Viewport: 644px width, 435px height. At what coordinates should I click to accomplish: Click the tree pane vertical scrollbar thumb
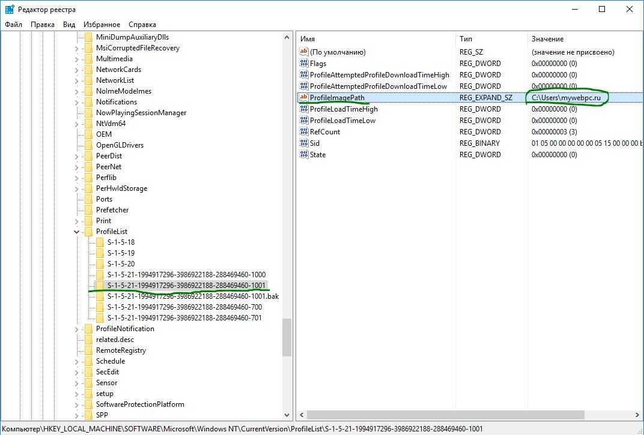click(287, 337)
